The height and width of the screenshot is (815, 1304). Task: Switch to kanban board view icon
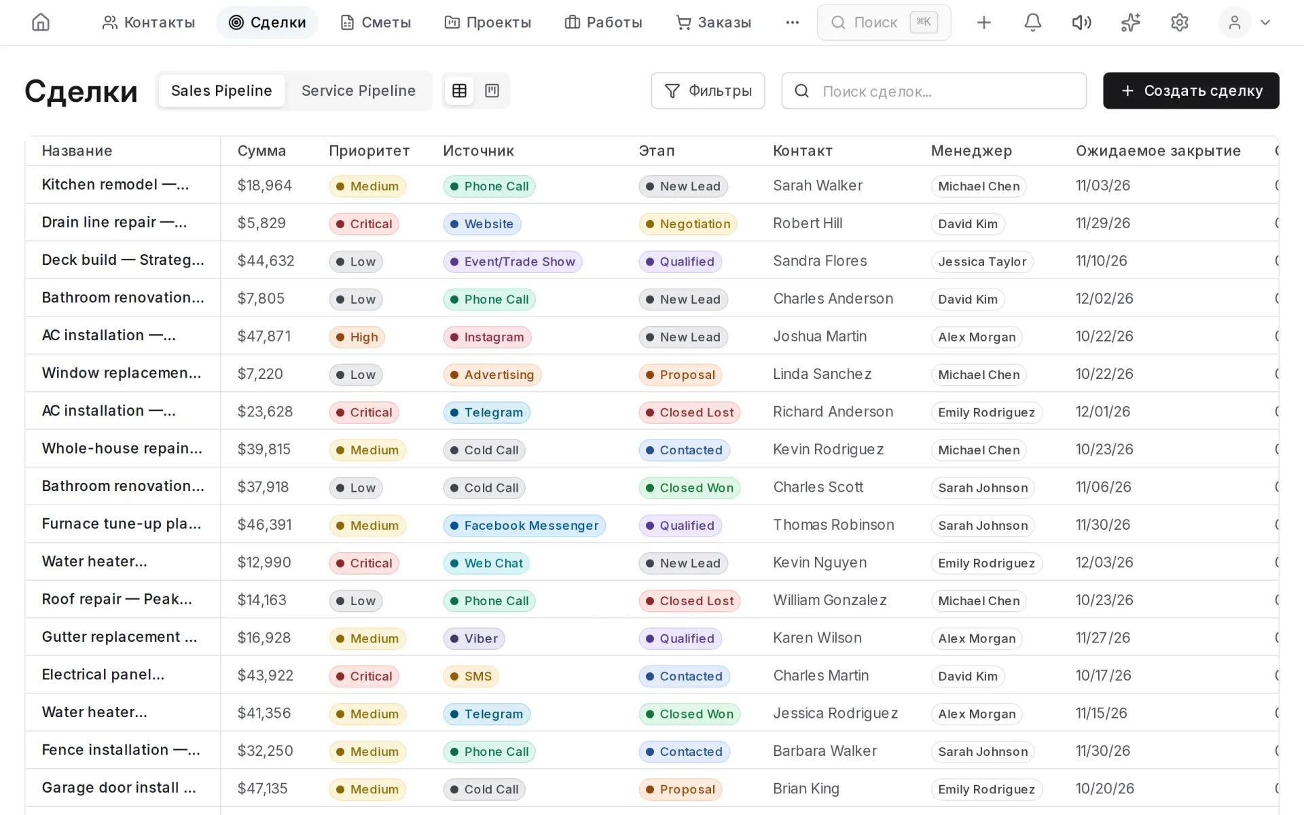point(492,90)
